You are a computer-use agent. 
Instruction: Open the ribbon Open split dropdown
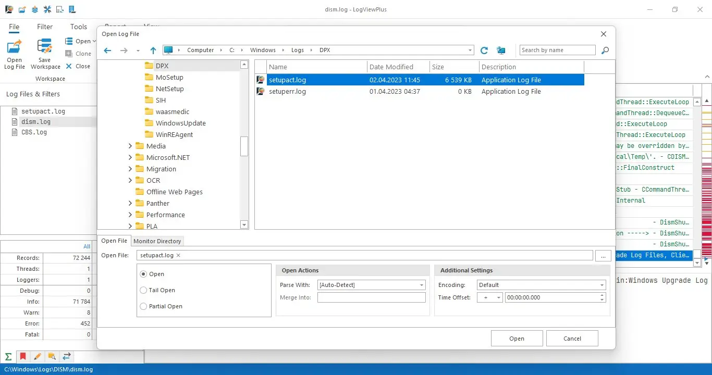93,41
